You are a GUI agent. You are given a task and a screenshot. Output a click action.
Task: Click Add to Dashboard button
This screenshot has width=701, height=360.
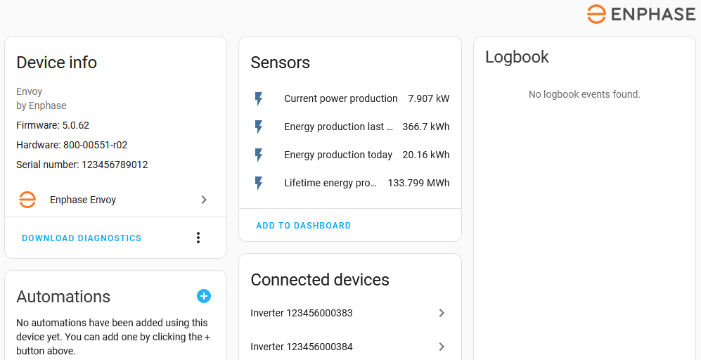click(303, 226)
